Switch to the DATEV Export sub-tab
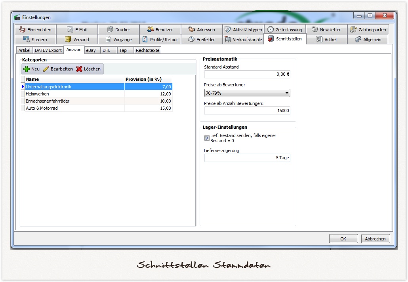Image resolution: width=408 pixels, height=282 pixels. click(48, 50)
